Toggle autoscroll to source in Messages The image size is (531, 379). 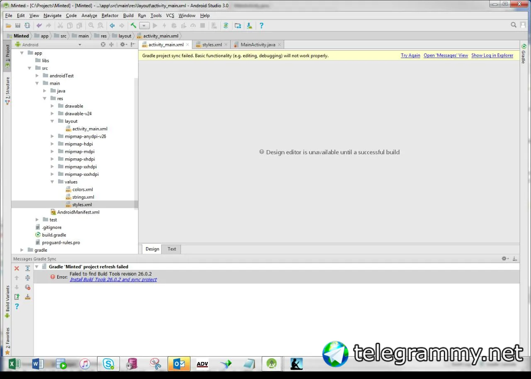pyautogui.click(x=27, y=297)
